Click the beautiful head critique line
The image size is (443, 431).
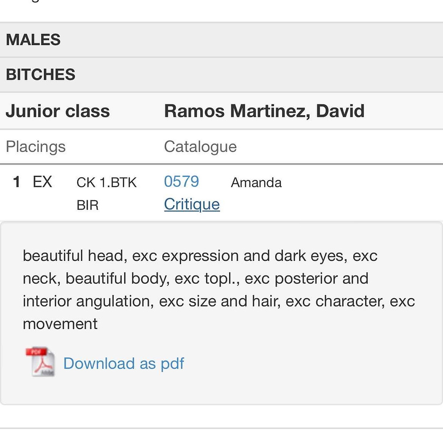(200, 256)
